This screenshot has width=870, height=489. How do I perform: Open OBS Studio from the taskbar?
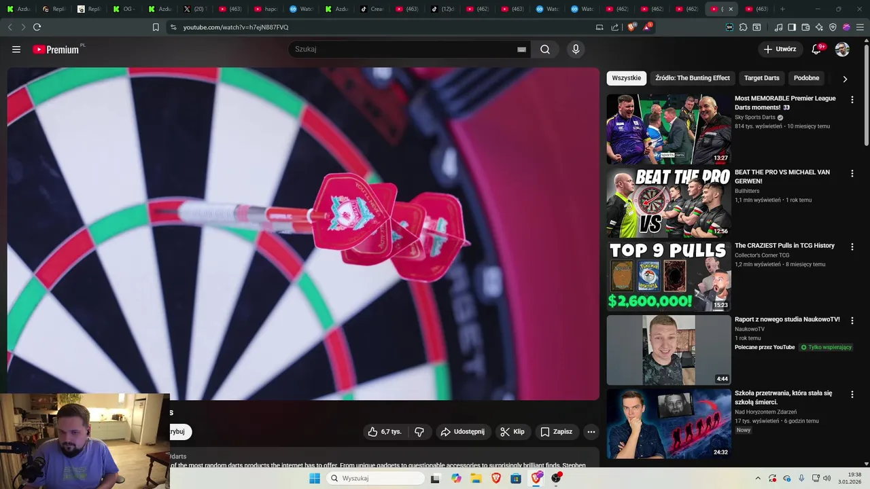(x=556, y=478)
